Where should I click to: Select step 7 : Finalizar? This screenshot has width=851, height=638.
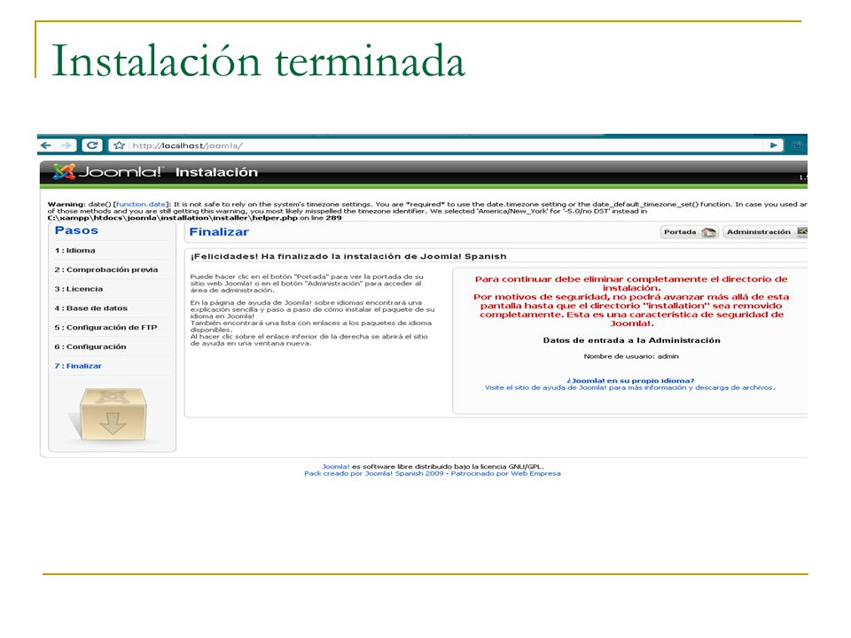point(78,366)
